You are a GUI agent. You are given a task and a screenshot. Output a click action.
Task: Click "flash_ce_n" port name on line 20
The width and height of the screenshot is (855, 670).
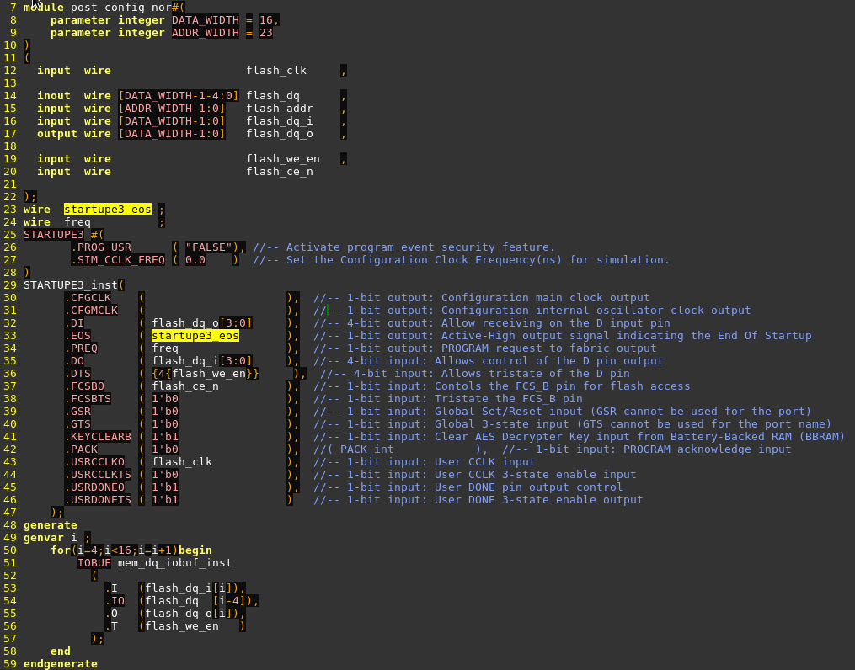tap(280, 172)
